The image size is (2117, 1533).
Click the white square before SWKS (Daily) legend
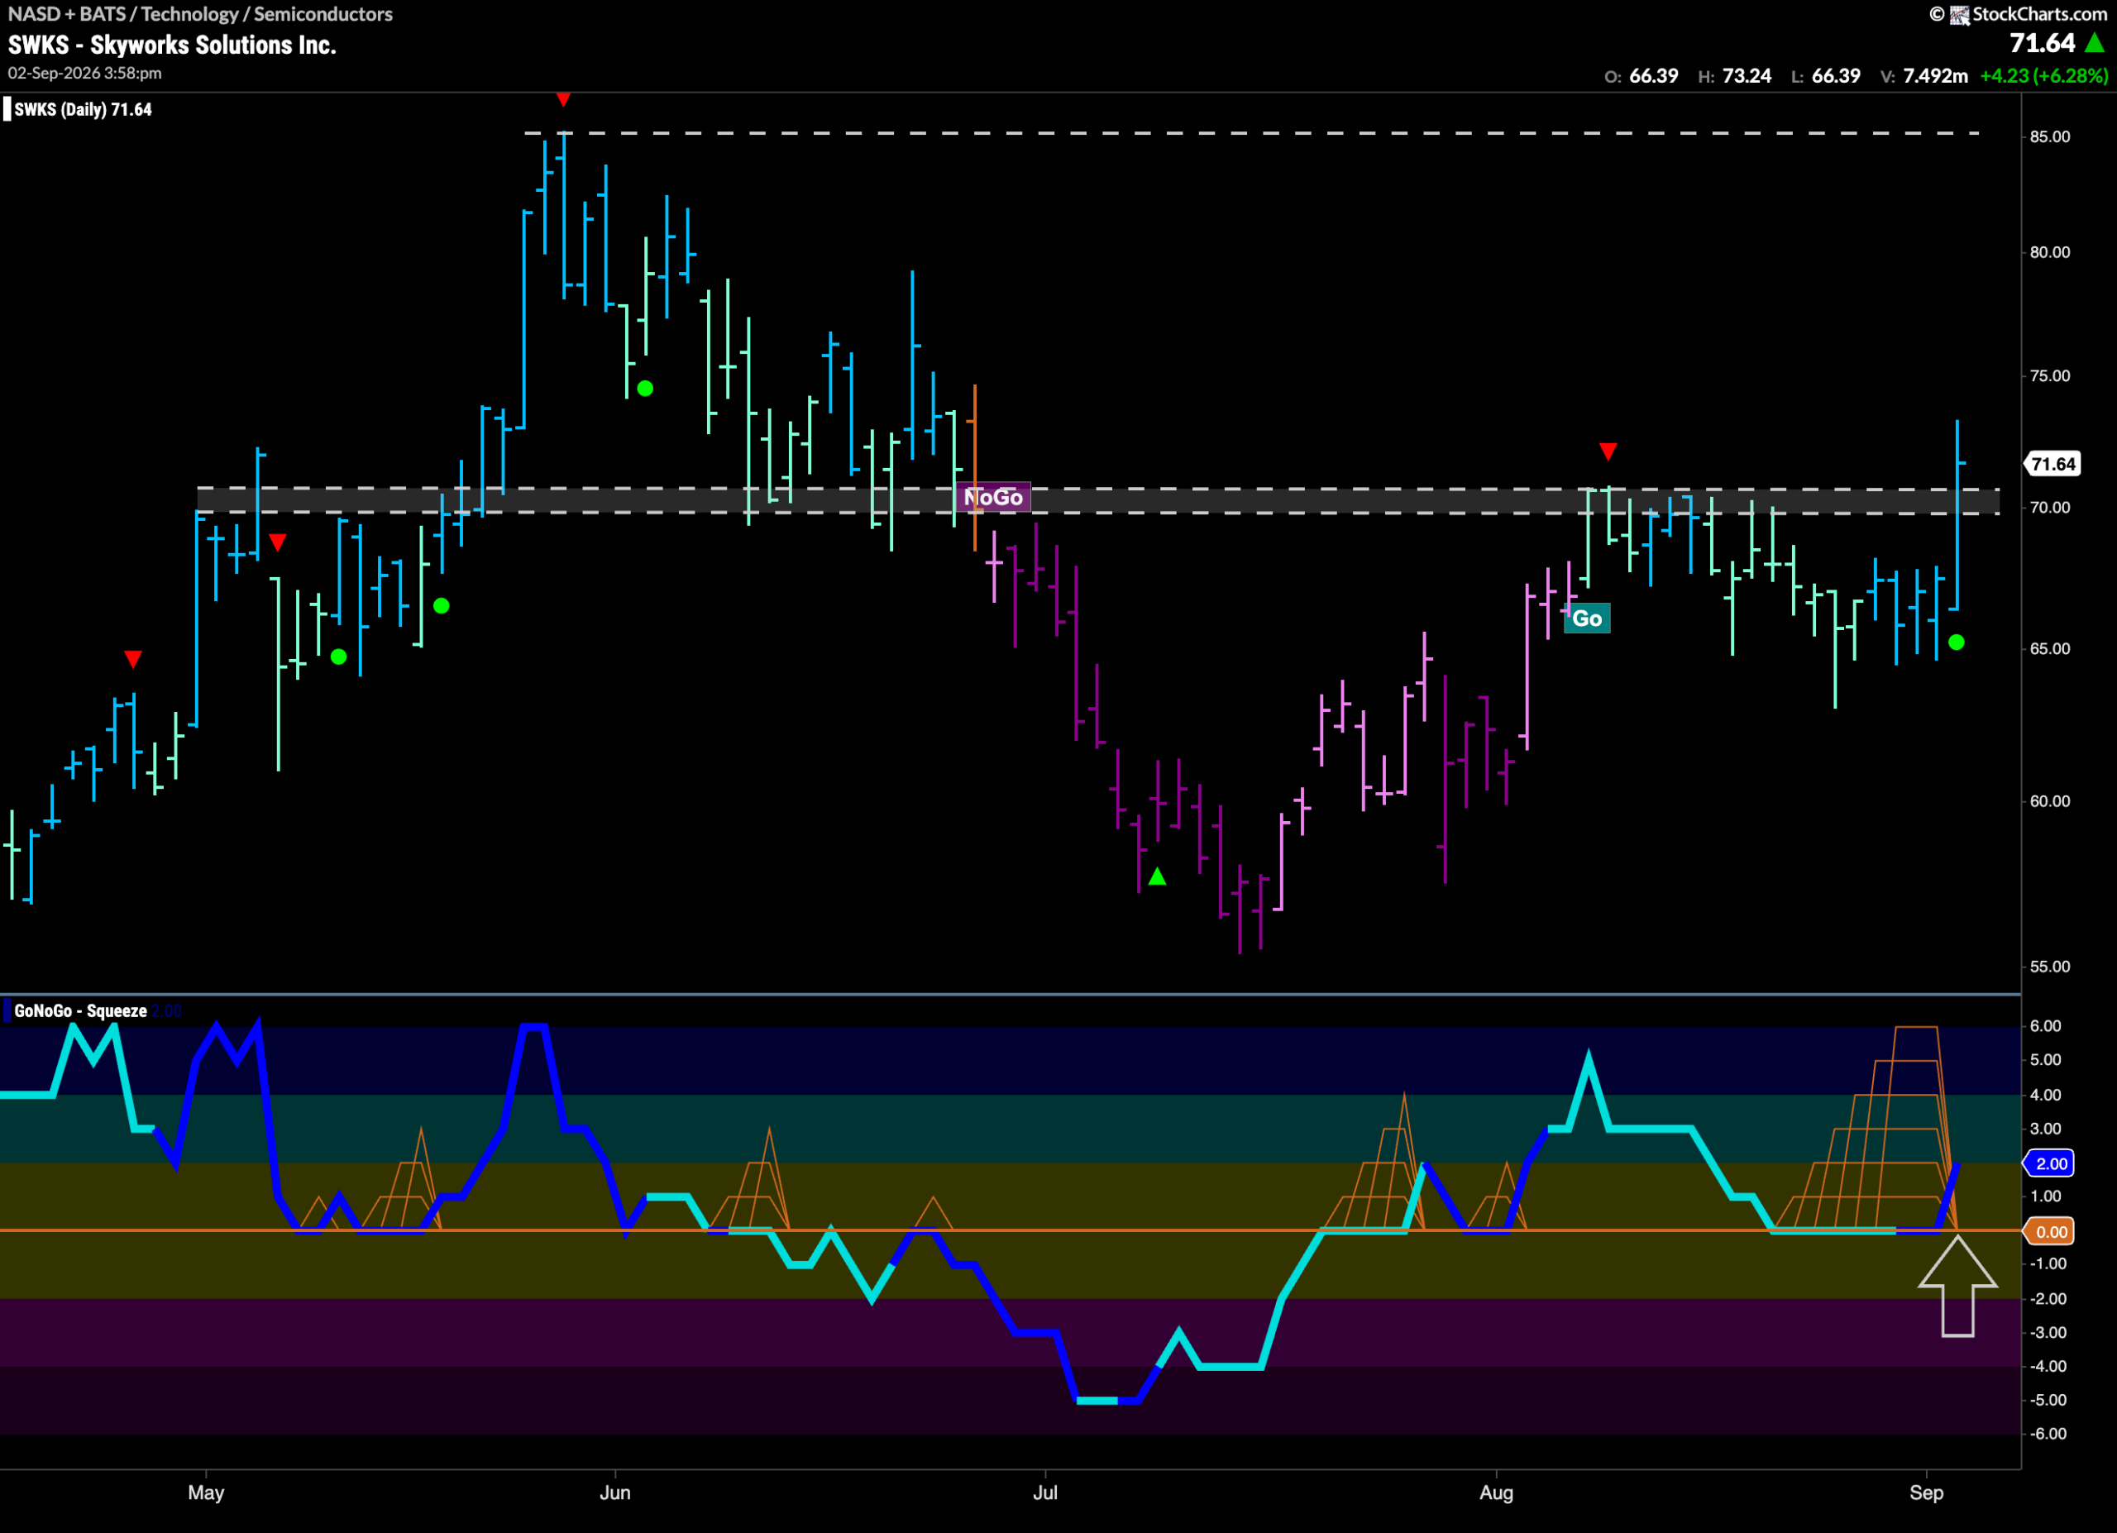click(7, 109)
